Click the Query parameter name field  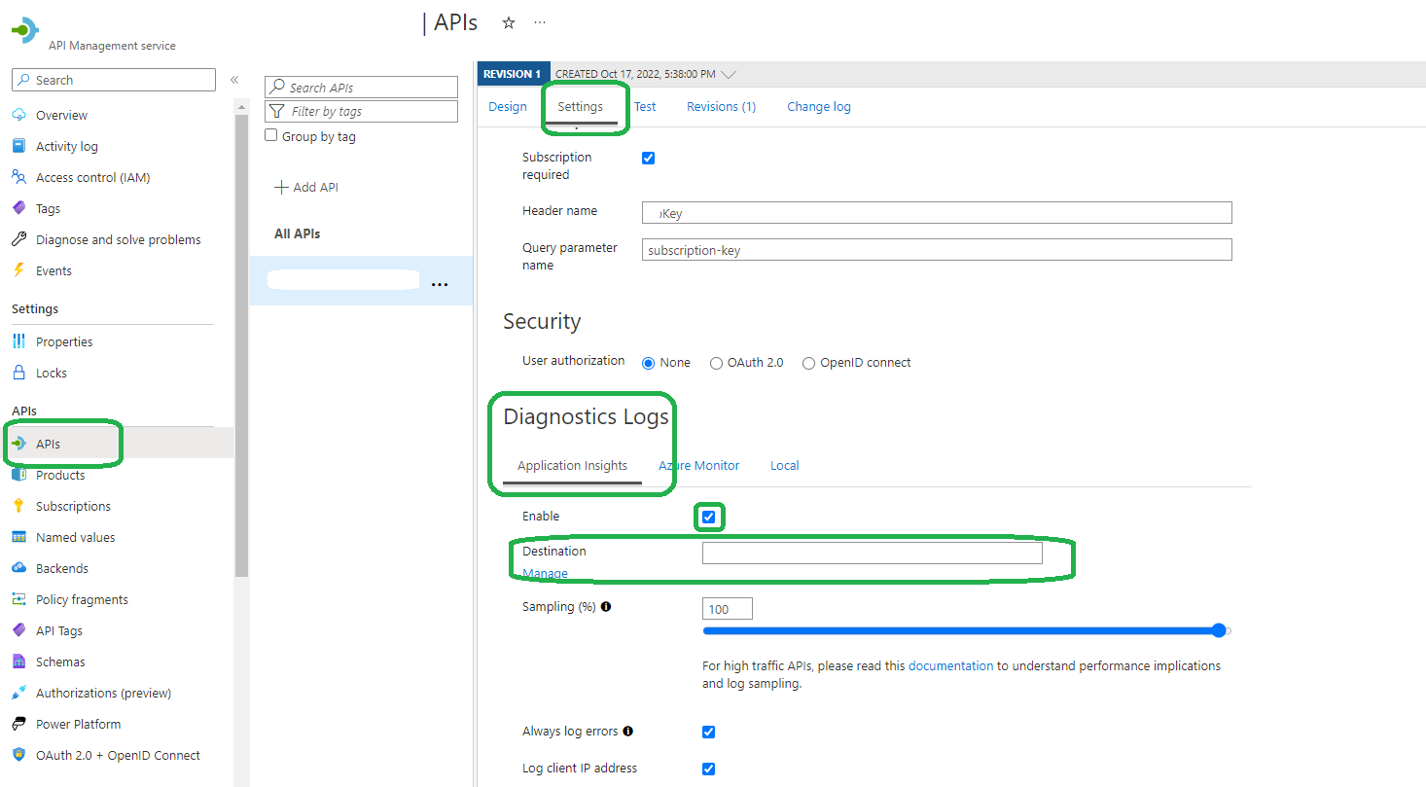(937, 250)
